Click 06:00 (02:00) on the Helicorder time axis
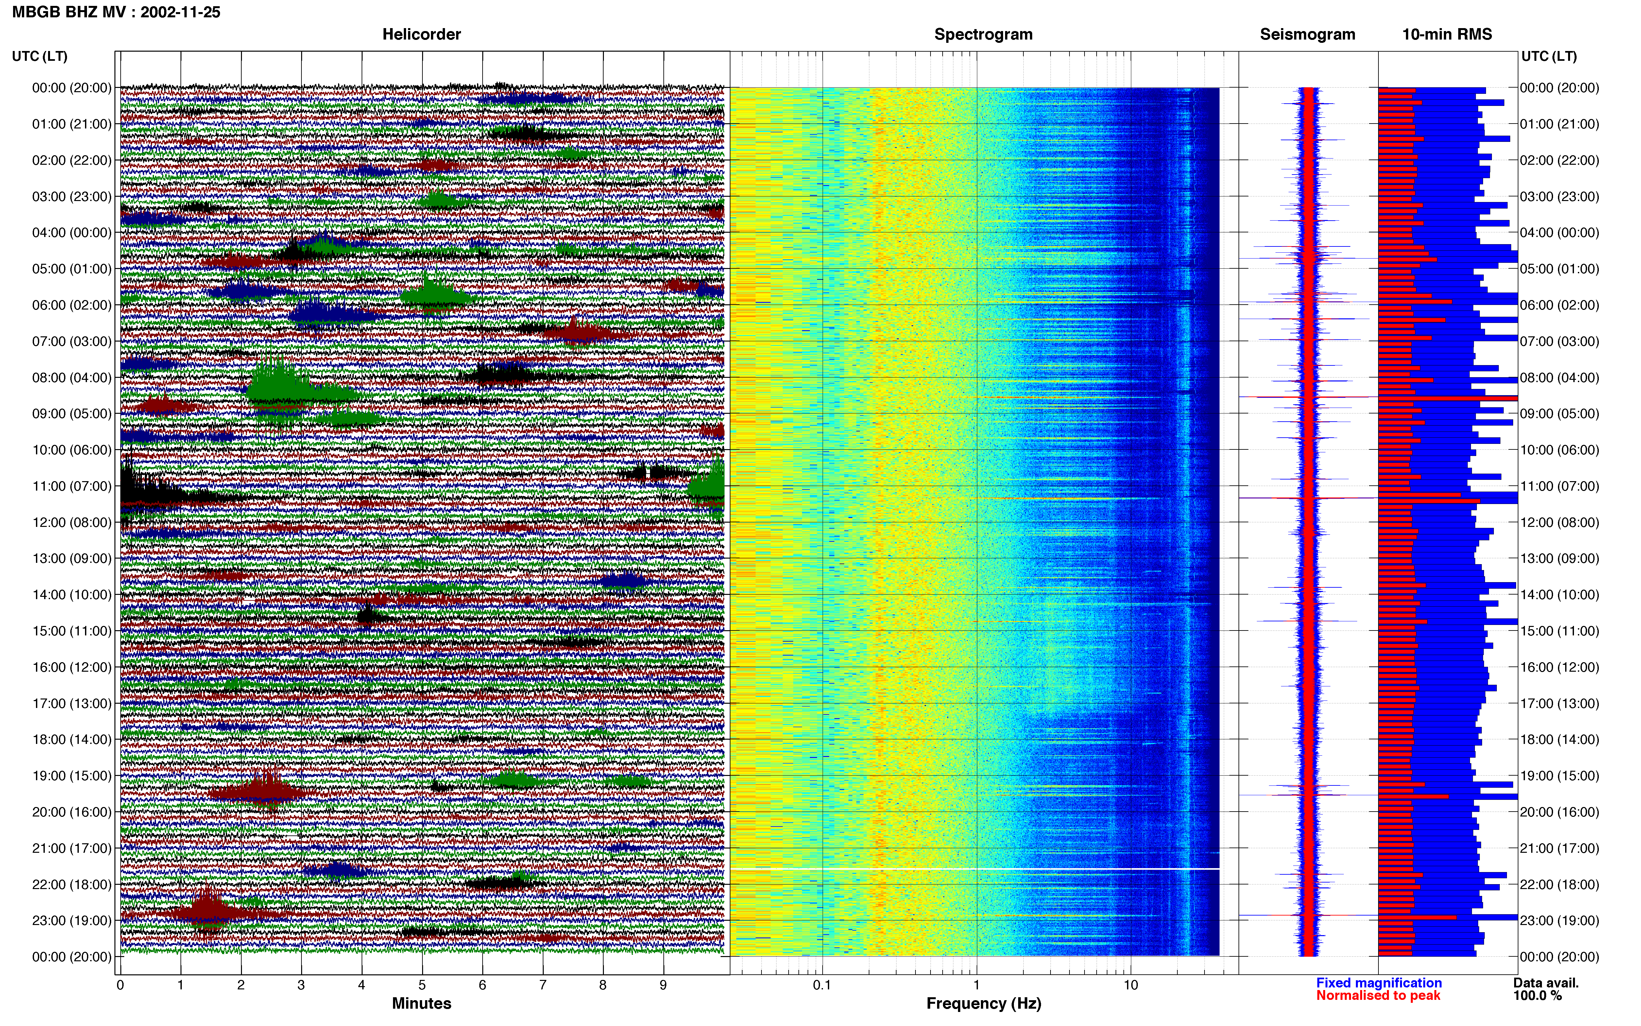 [72, 305]
